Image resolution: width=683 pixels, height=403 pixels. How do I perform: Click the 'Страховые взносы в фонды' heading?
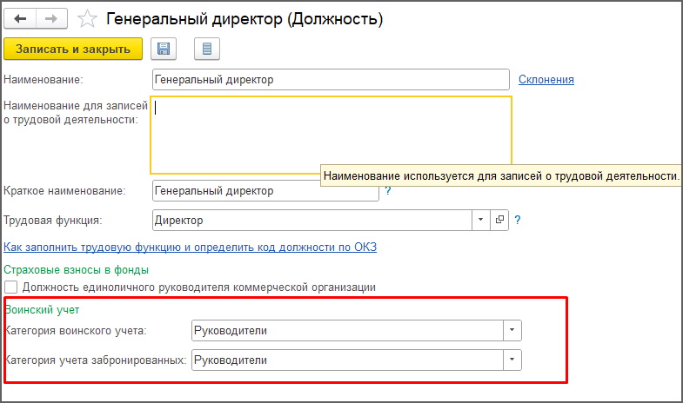coord(77,270)
